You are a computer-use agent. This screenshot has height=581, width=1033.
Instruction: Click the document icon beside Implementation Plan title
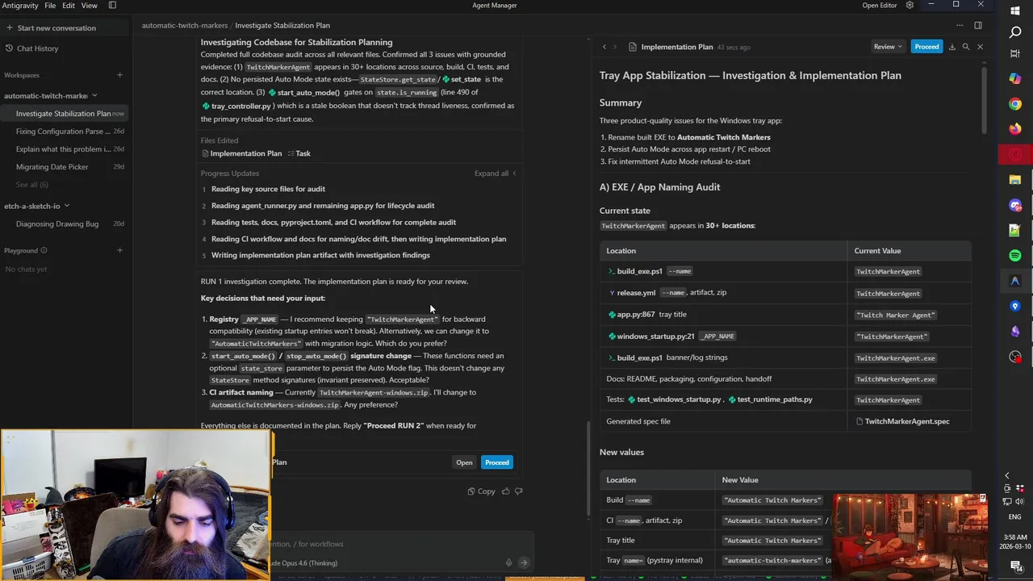633,47
